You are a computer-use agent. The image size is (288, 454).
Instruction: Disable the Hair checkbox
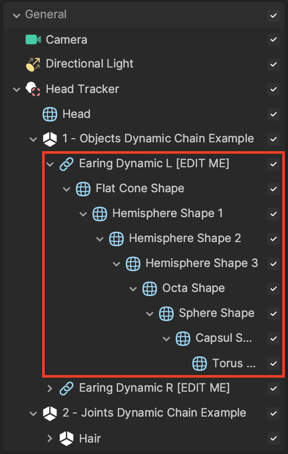(x=273, y=438)
